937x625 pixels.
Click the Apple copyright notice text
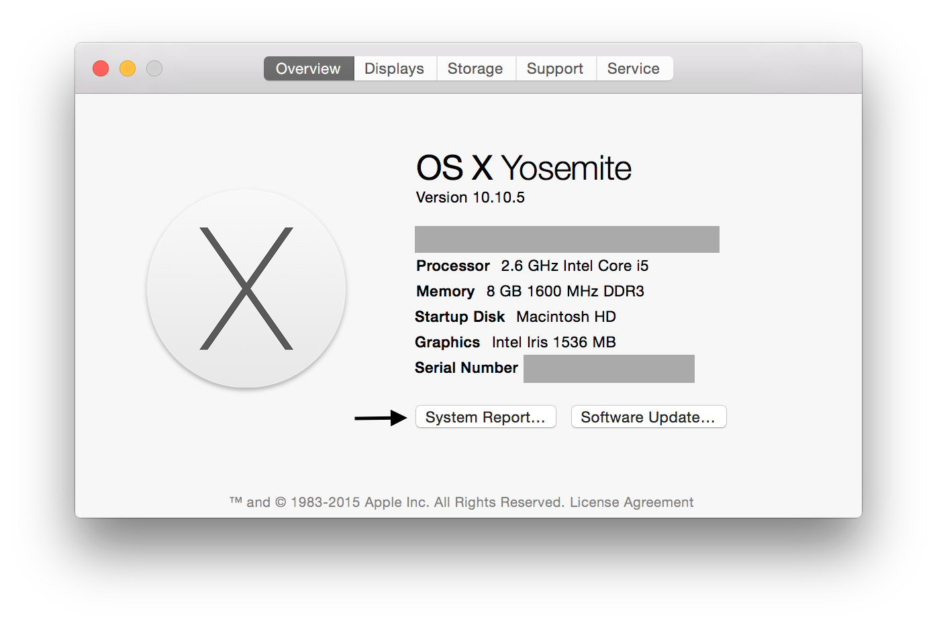pyautogui.click(x=397, y=502)
